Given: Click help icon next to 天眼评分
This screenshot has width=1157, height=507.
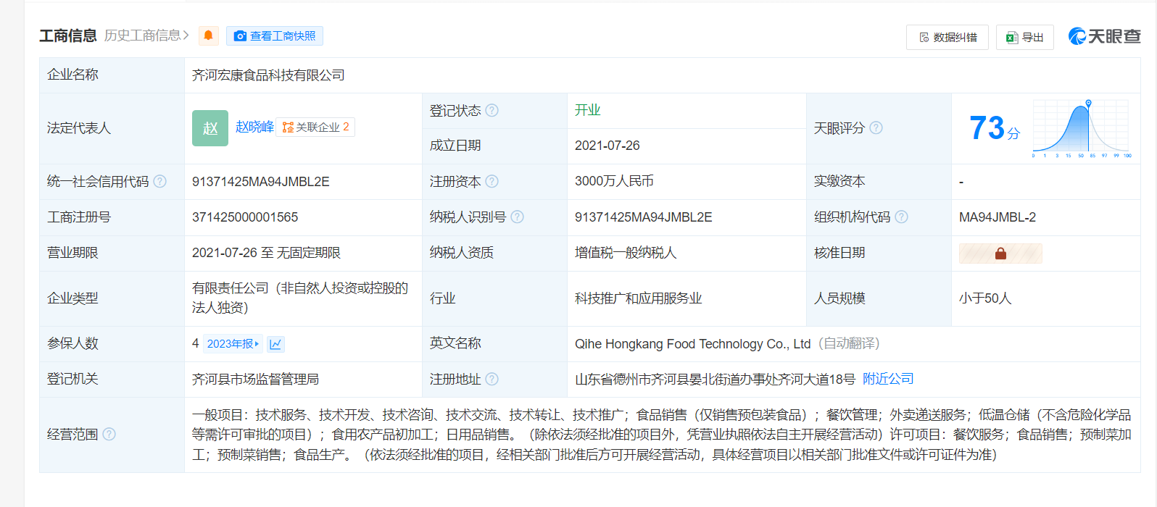Looking at the screenshot, I should pyautogui.click(x=876, y=127).
